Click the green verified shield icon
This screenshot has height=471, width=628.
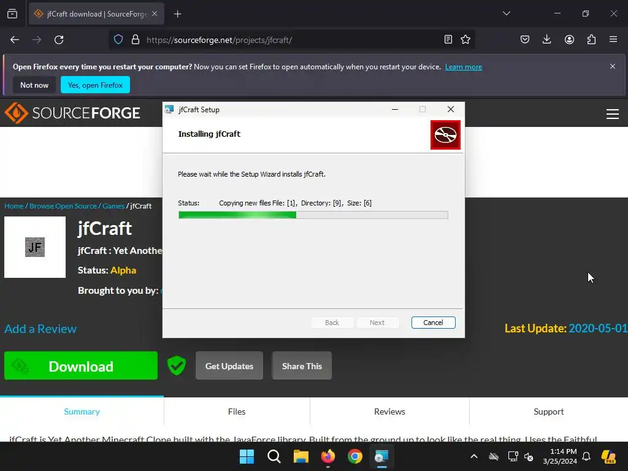coord(176,366)
